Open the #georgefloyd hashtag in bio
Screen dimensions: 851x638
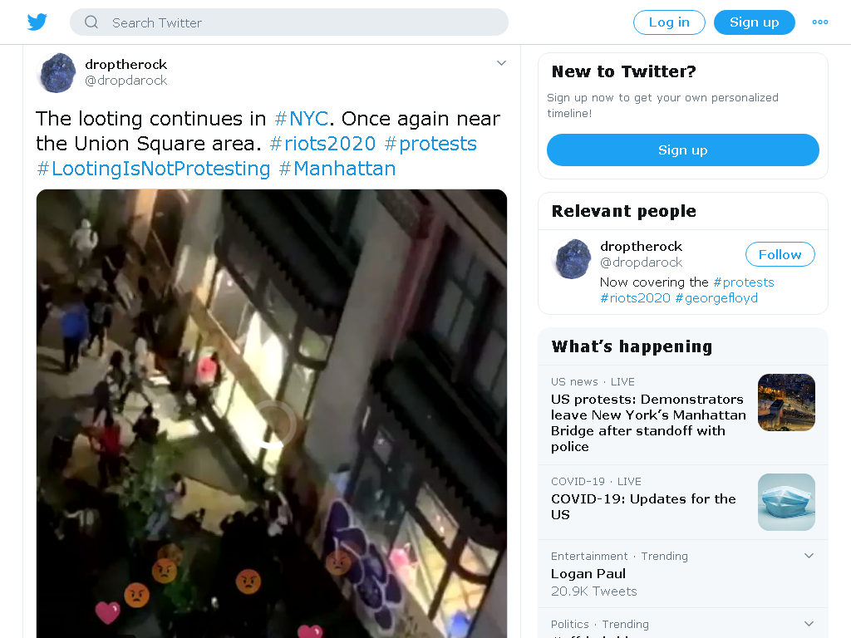(716, 298)
